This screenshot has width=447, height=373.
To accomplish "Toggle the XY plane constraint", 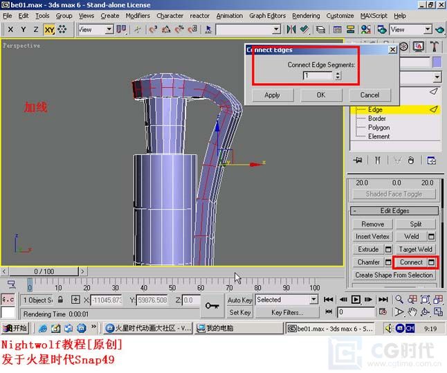I will click(49, 29).
